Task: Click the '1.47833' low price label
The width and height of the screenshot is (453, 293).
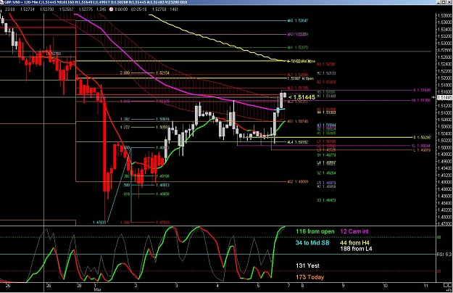Action: 99,223
